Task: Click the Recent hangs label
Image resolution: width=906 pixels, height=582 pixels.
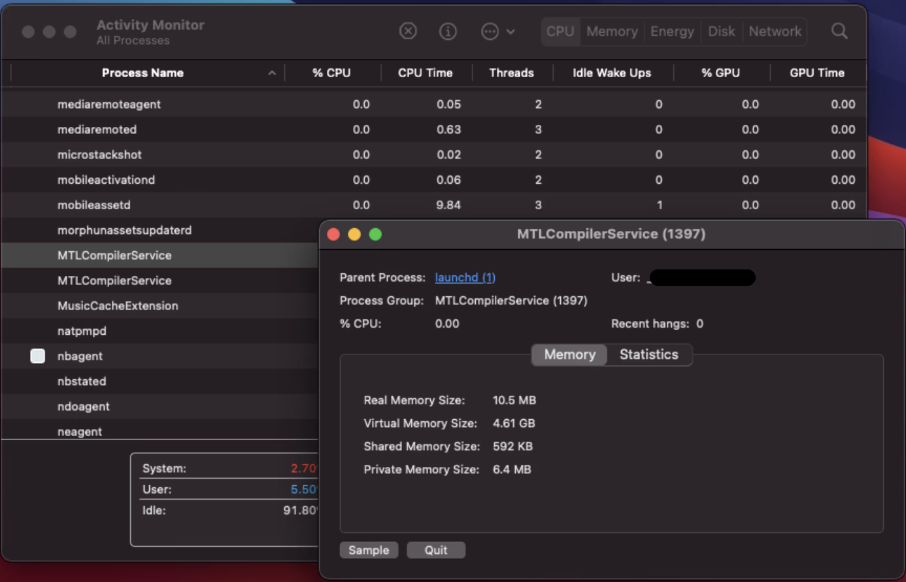Action: [650, 324]
